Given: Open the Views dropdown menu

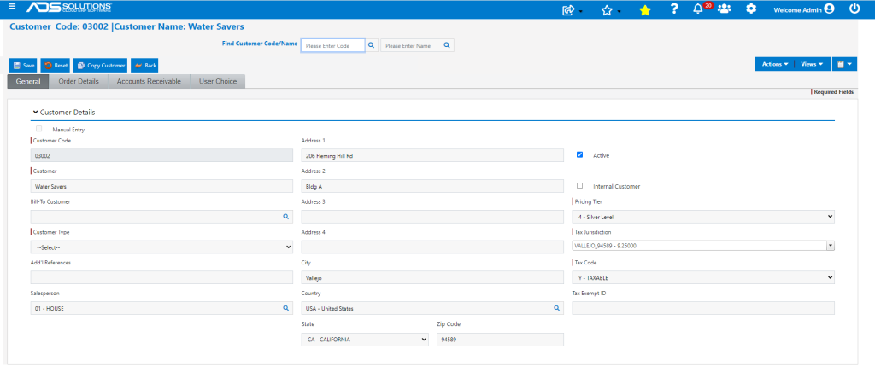Looking at the screenshot, I should (812, 65).
